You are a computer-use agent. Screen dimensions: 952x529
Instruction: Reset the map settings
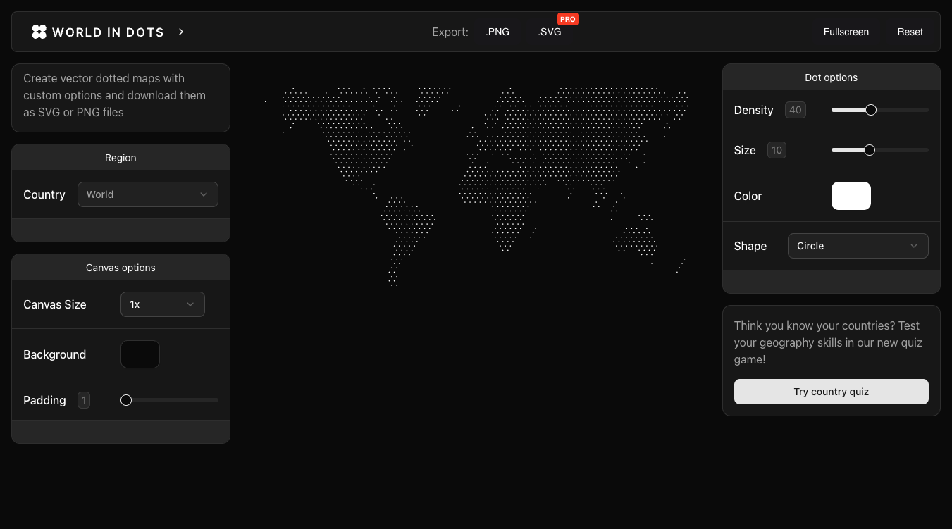pos(910,31)
